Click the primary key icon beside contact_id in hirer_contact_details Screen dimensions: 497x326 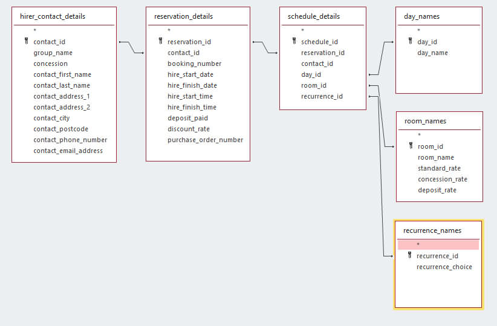(x=27, y=41)
